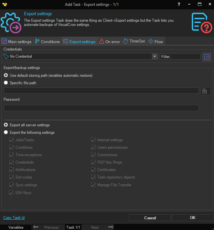Choose Export the following settings option
Viewport: 214px width, 230px height.
tap(6, 132)
